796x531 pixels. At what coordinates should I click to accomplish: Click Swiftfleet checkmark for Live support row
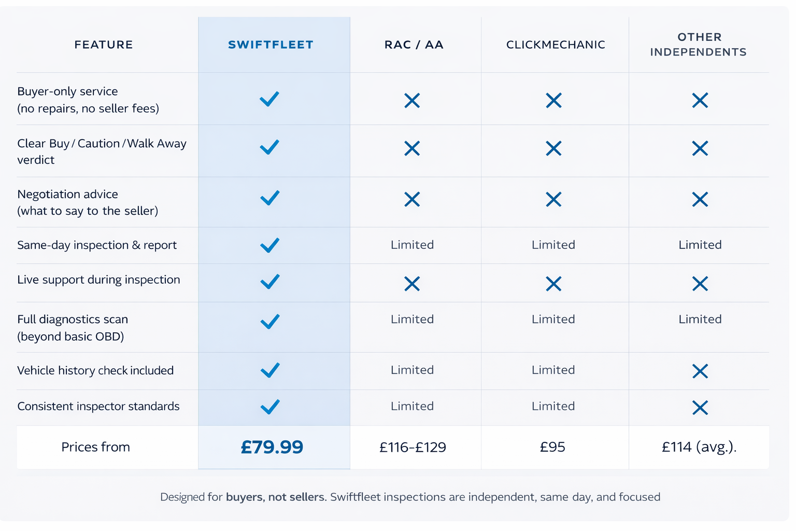click(x=269, y=282)
